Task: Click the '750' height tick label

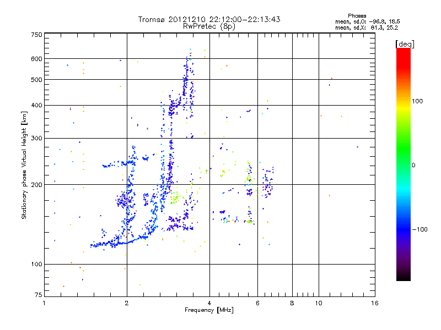Action: point(36,35)
